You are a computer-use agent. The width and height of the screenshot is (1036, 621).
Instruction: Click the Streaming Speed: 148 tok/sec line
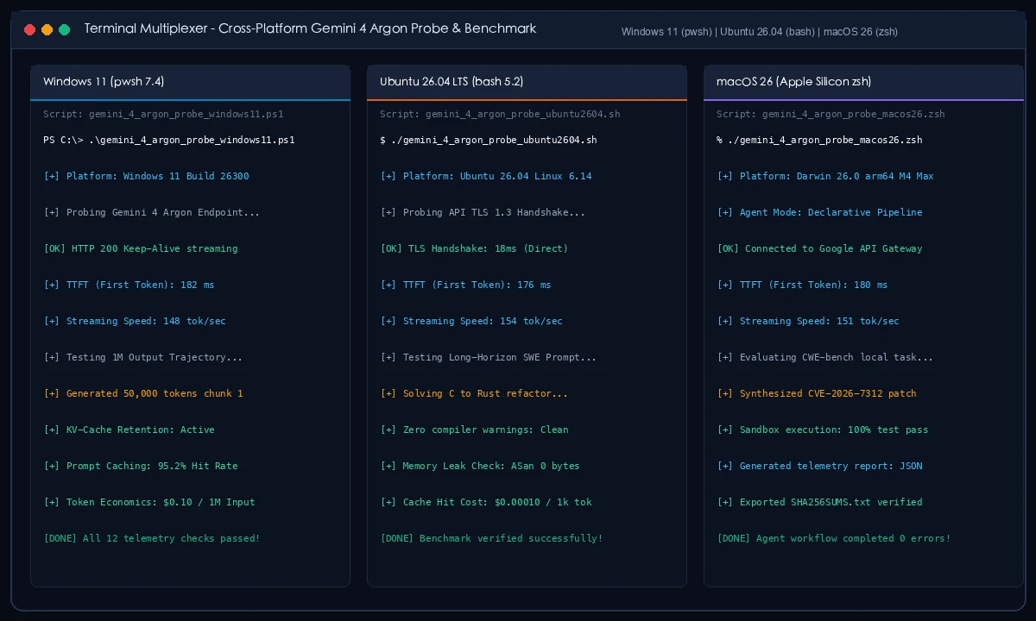135,321
